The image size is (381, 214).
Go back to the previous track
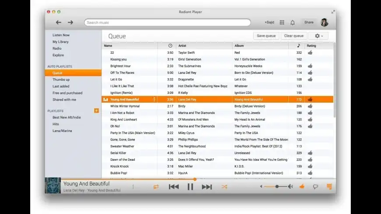[174, 186]
